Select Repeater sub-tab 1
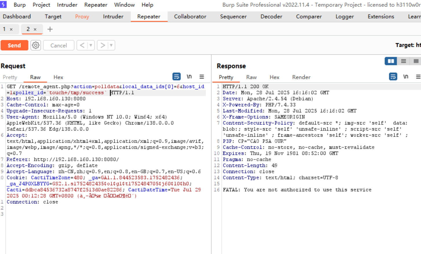Screen dimensions: 421x254 pyautogui.click(x=4, y=29)
